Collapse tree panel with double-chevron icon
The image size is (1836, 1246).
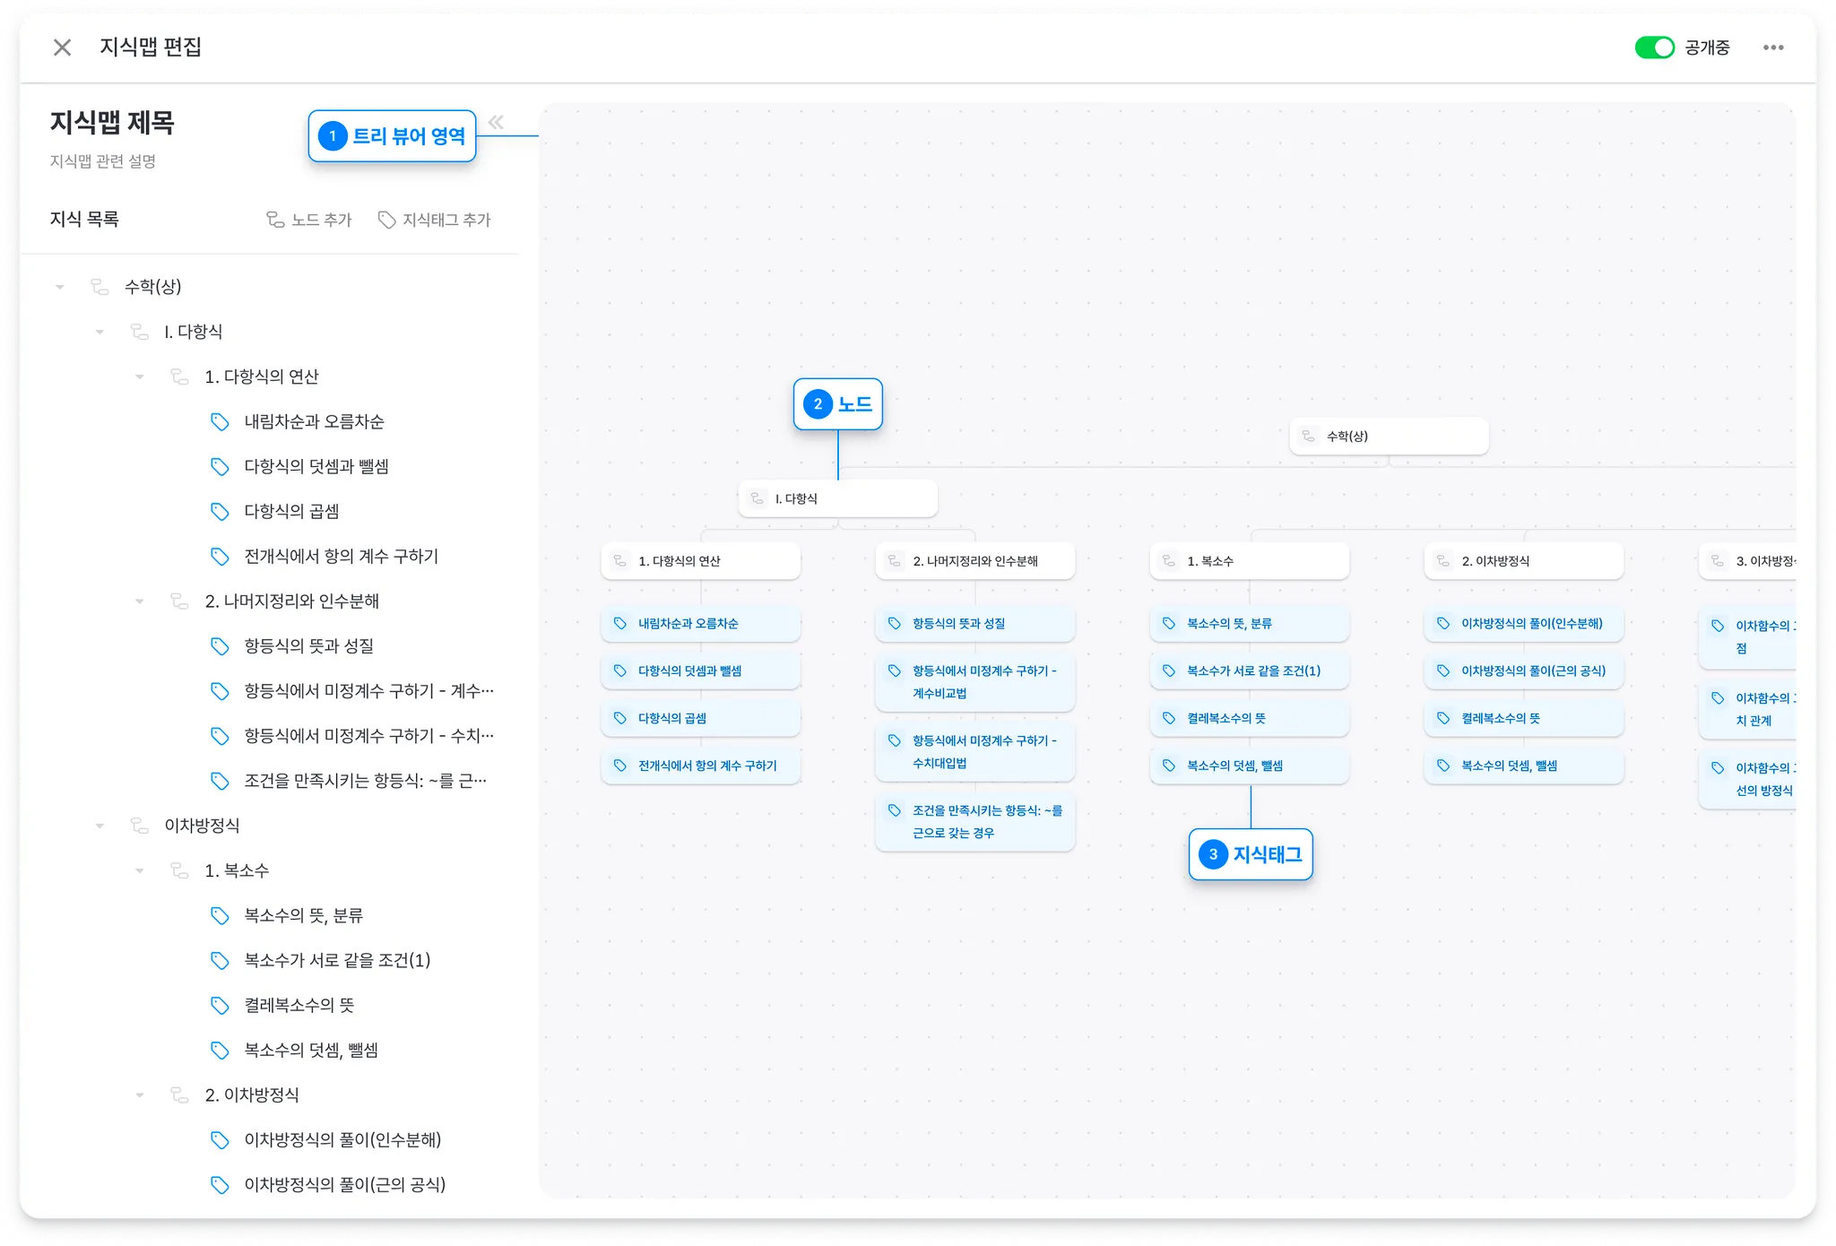[496, 122]
